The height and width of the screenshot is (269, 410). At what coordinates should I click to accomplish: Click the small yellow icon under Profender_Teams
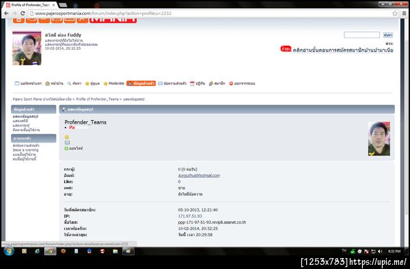67,137
